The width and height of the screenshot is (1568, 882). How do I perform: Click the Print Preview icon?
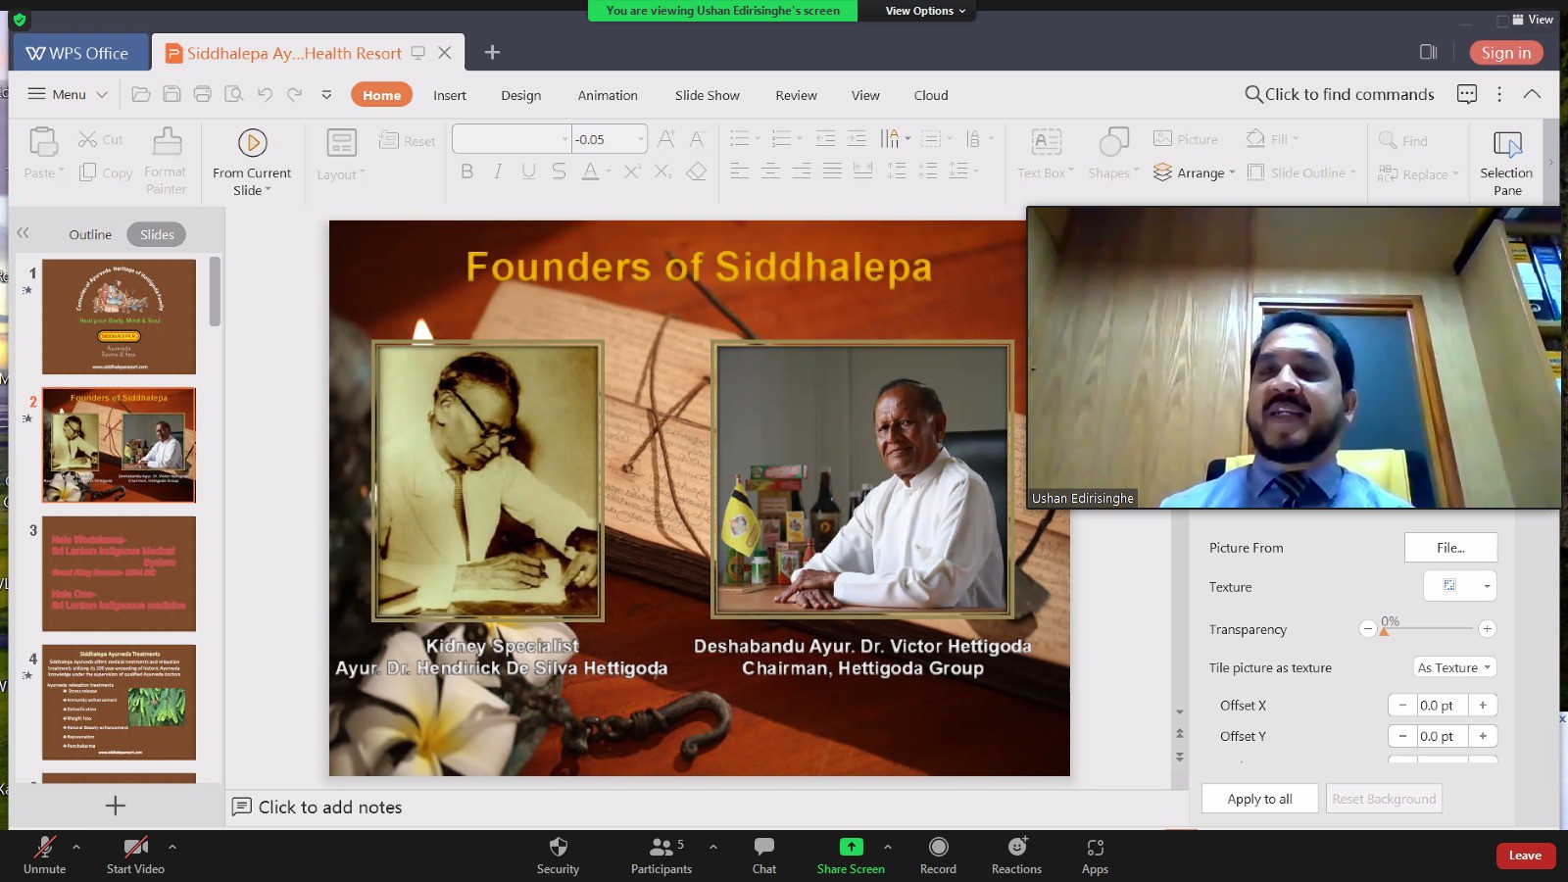pyautogui.click(x=233, y=94)
